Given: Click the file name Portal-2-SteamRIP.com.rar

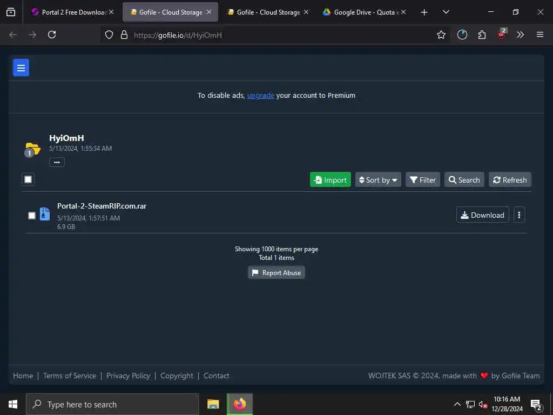Looking at the screenshot, I should (x=102, y=206).
